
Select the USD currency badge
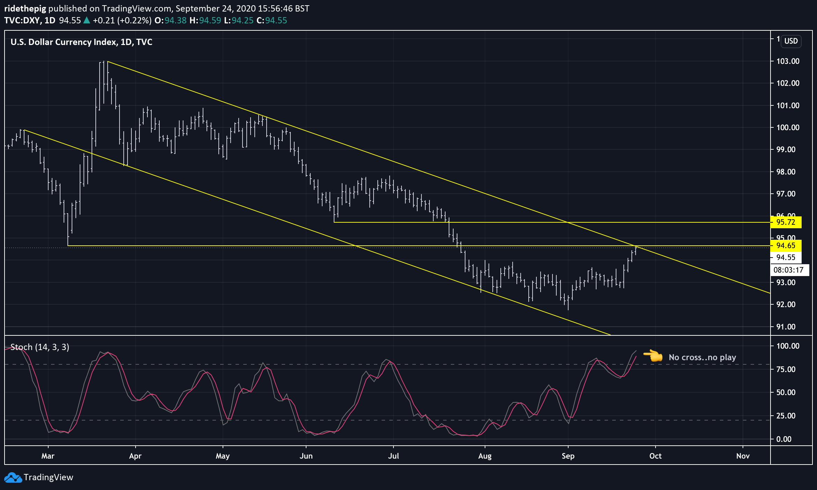pos(791,41)
